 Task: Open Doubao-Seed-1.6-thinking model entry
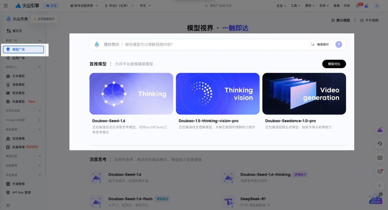pyautogui.click(x=265, y=175)
